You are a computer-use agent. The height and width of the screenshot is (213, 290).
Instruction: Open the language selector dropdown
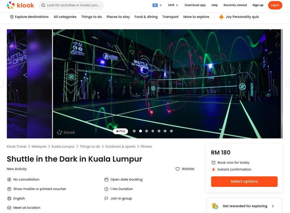(x=157, y=5)
